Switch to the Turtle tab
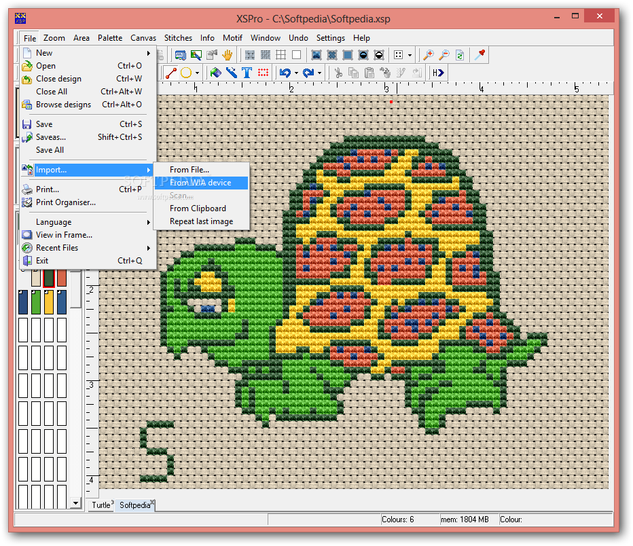The height and width of the screenshot is (546, 633). click(x=101, y=505)
